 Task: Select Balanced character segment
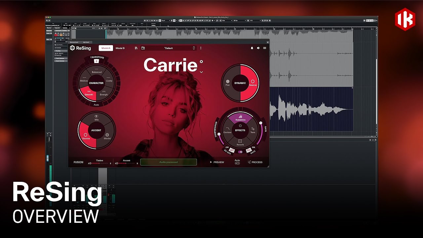tap(96, 71)
